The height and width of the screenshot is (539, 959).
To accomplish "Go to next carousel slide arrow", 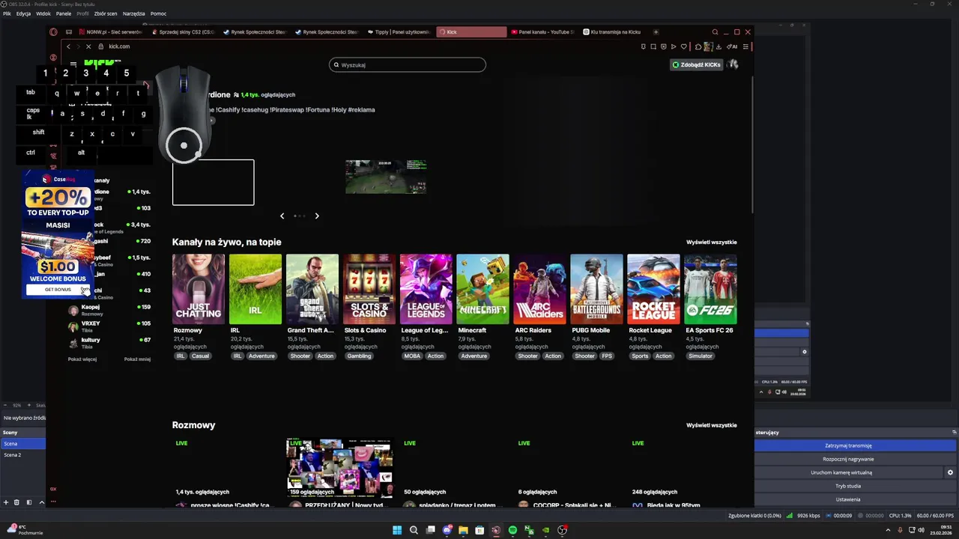I will pos(317,216).
